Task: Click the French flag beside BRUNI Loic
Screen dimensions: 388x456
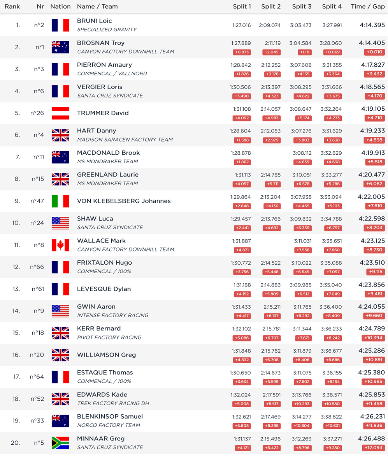Action: click(60, 25)
